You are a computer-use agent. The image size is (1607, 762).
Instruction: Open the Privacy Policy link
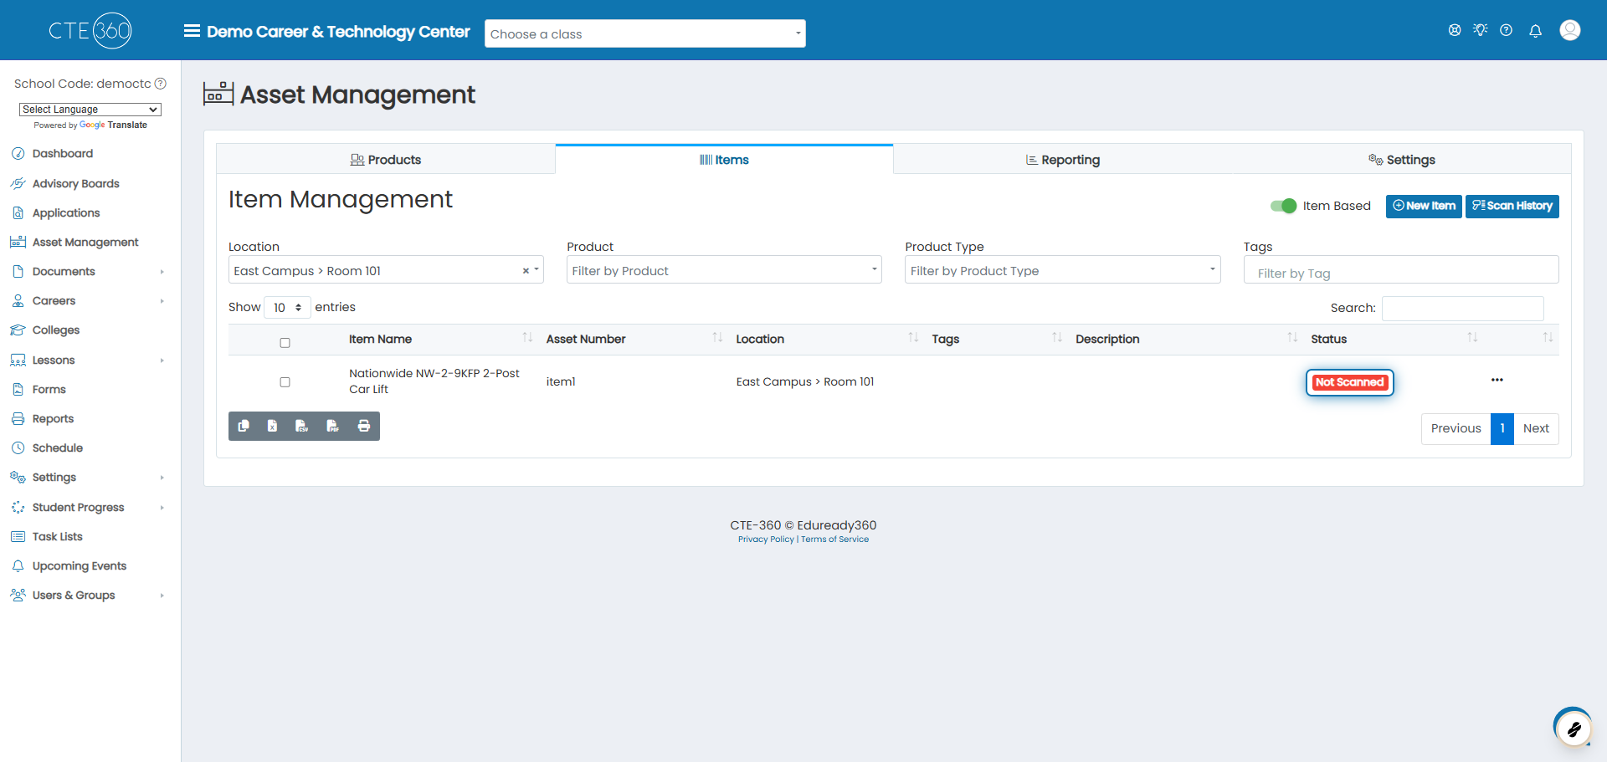[x=766, y=540]
